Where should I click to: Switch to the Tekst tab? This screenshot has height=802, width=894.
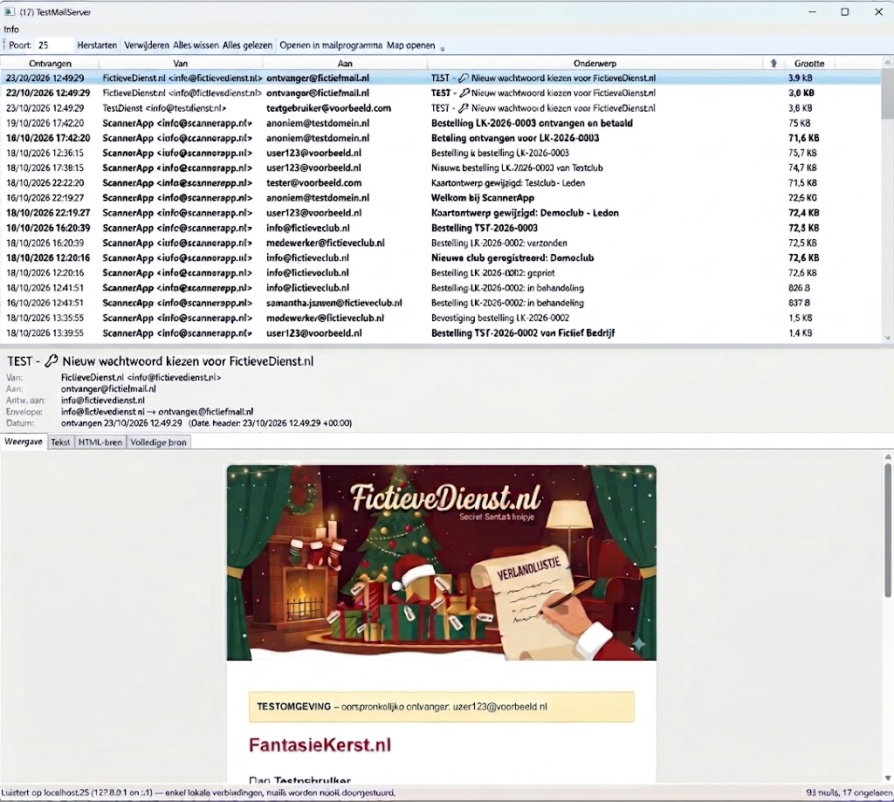60,442
